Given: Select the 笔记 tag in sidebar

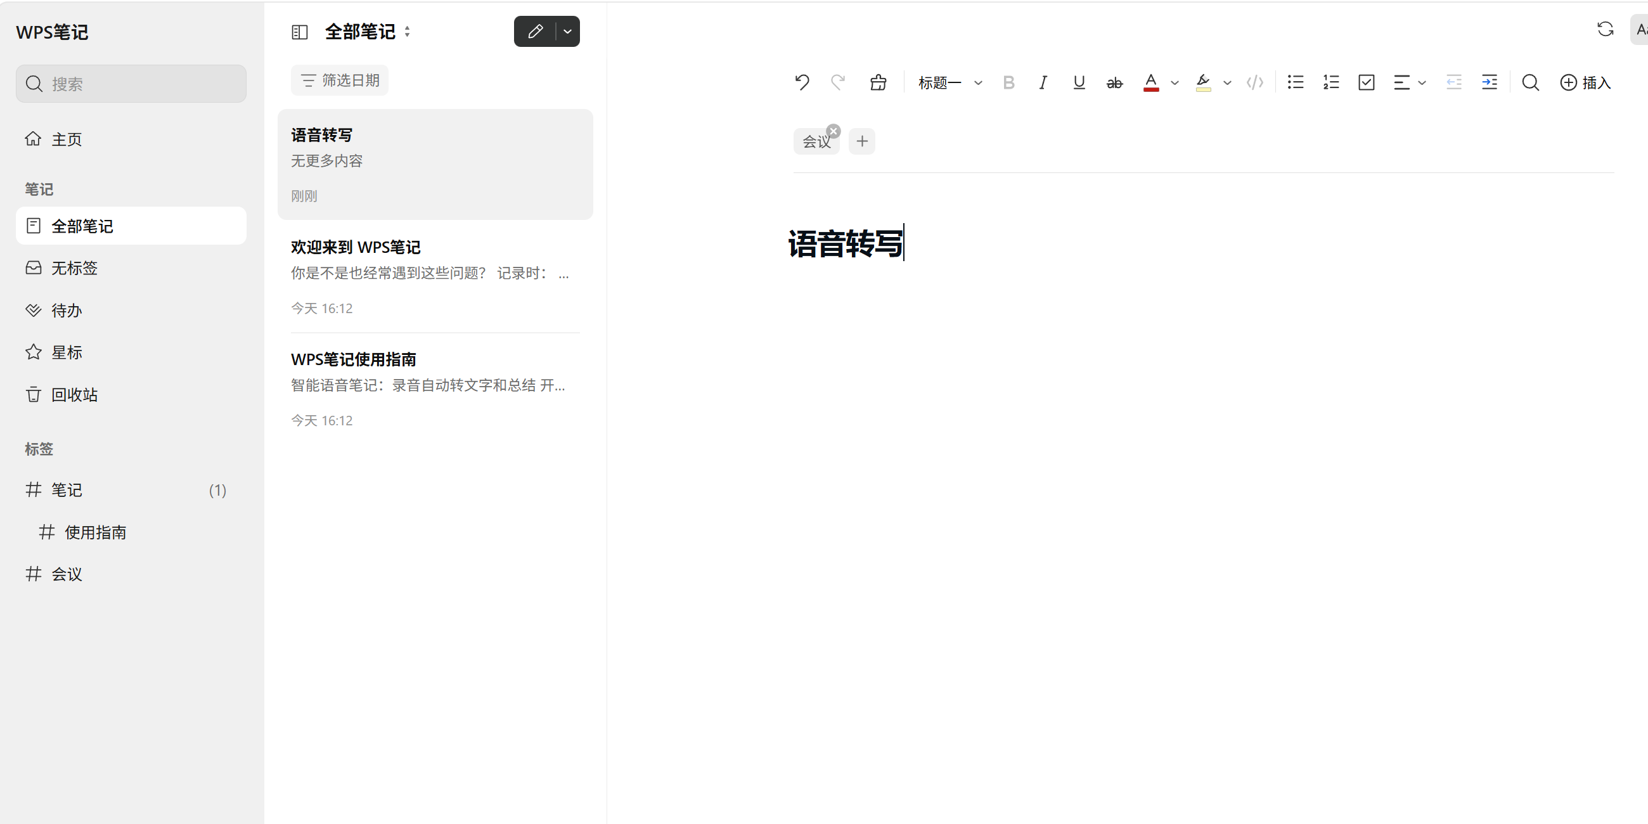Looking at the screenshot, I should click(131, 490).
